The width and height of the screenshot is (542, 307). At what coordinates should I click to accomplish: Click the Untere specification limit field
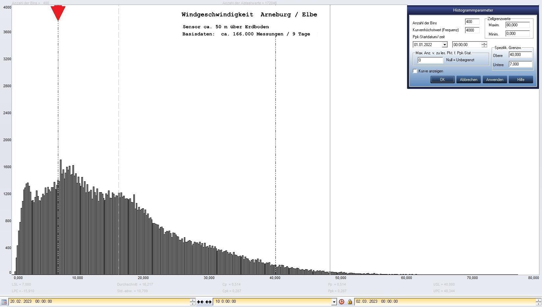tap(520, 64)
